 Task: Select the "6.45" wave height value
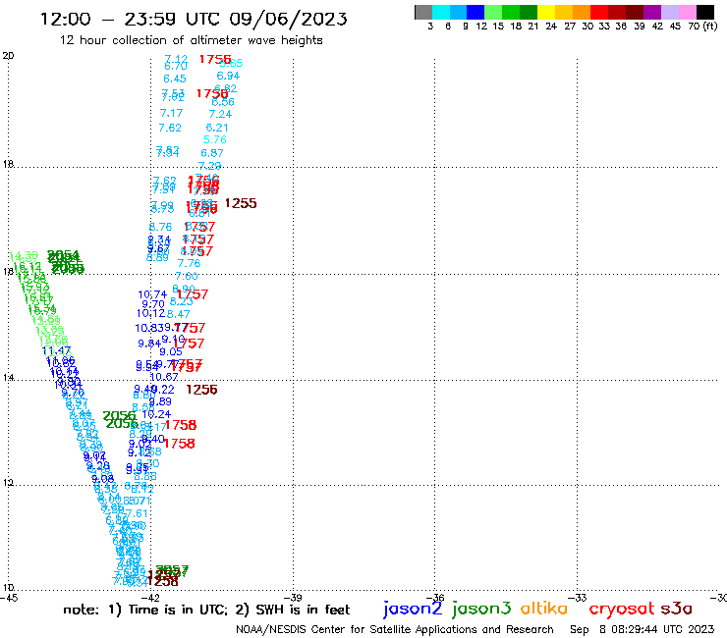point(175,79)
